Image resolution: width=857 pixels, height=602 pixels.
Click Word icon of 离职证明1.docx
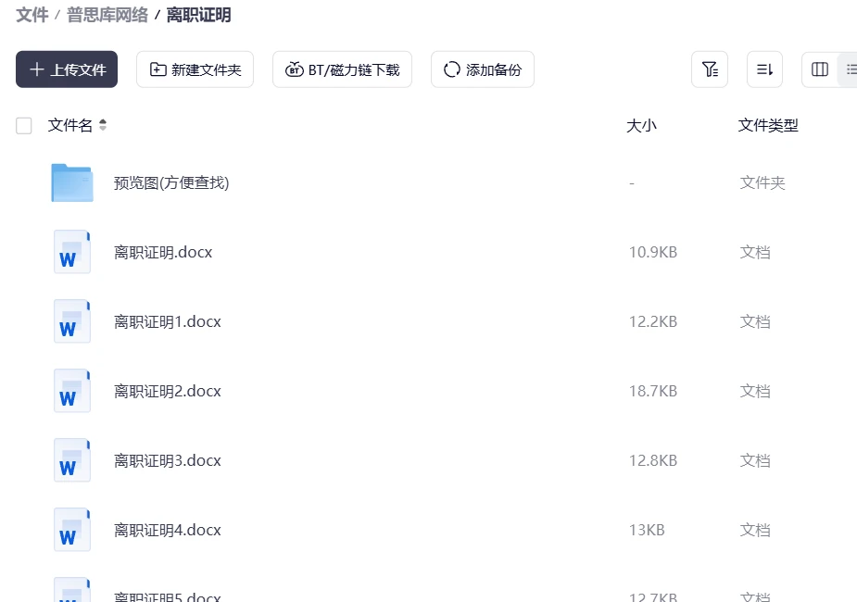[72, 321]
